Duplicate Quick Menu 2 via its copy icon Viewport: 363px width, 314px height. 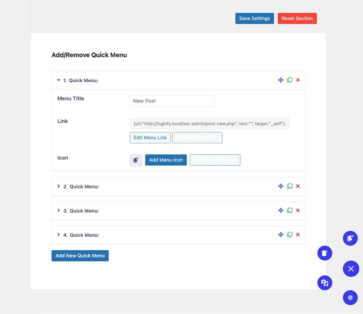pos(289,186)
